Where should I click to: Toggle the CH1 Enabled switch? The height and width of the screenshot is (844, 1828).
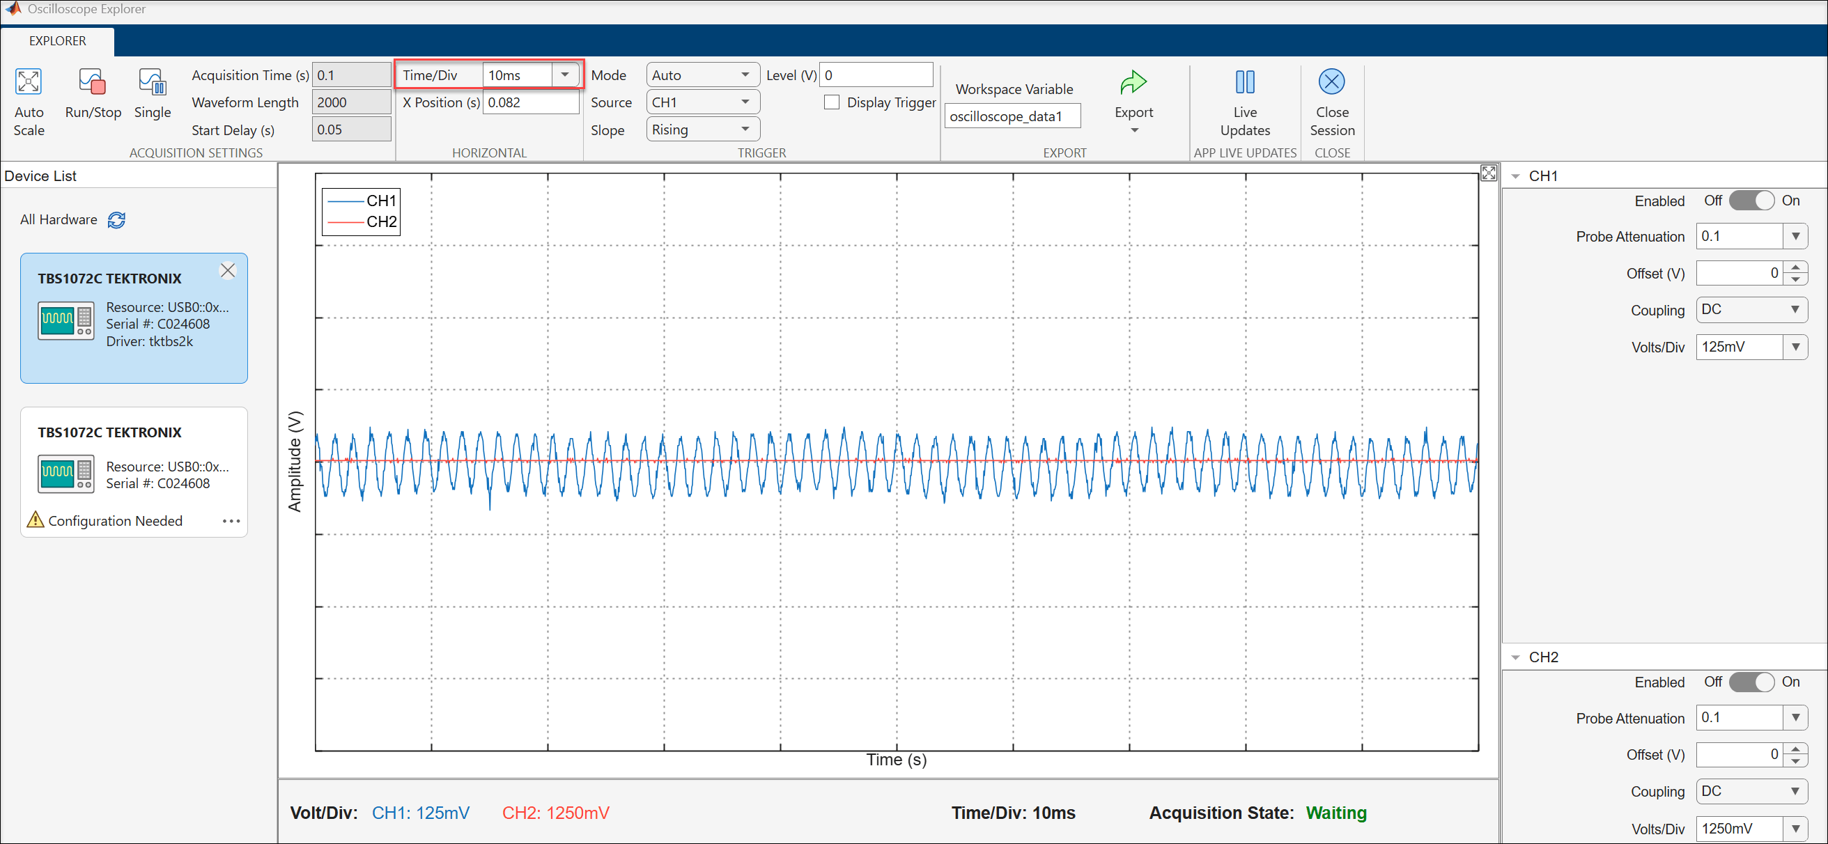click(1751, 201)
